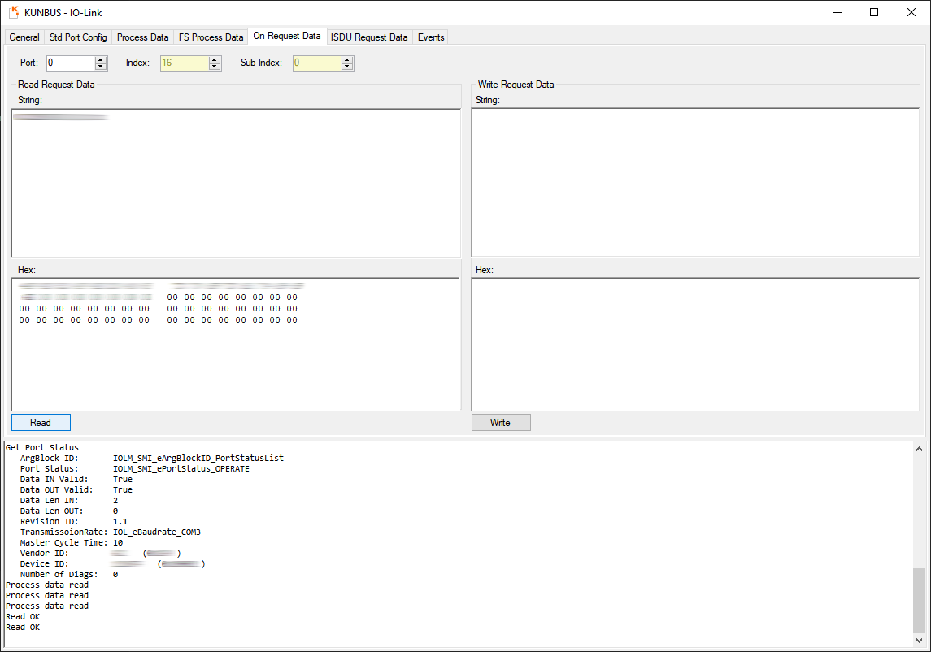Screen dimensions: 931x652
Task: Increase Sub-Index using the up arrow
Action: 347,59
